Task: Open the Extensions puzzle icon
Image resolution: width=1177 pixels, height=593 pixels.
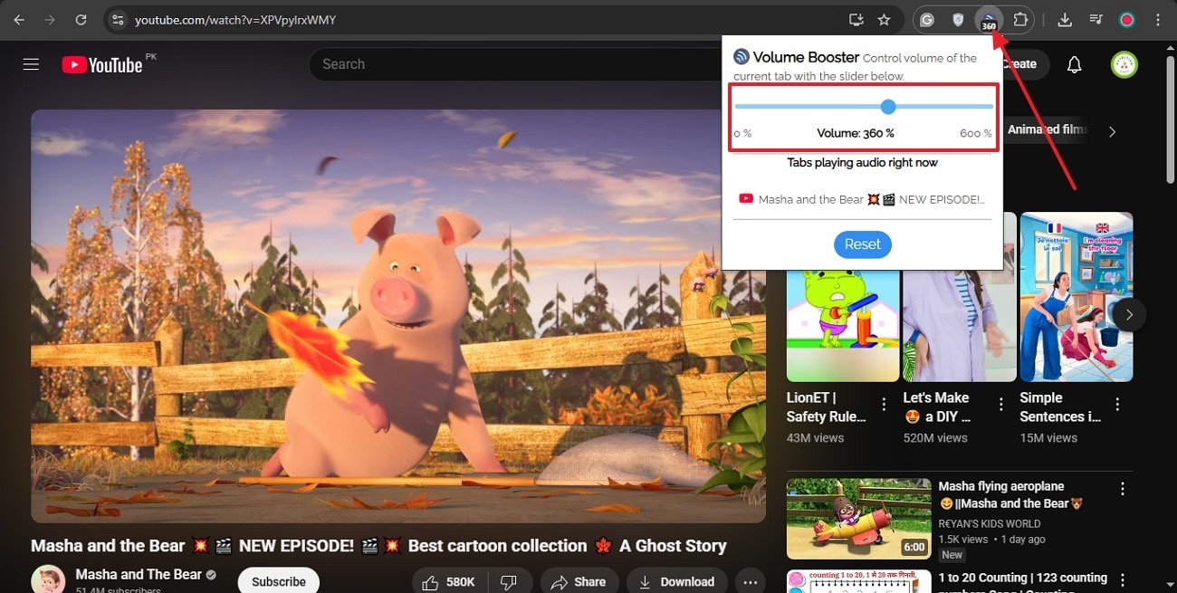Action: tap(1020, 19)
